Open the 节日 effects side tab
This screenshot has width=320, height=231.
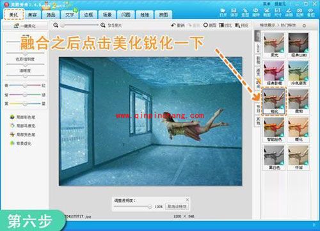tap(258, 109)
